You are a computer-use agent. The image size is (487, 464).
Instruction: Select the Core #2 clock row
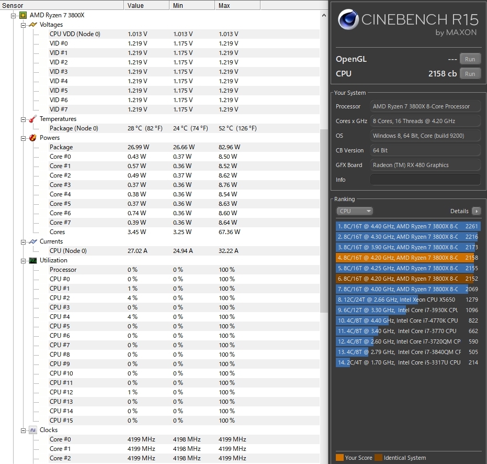[184, 458]
